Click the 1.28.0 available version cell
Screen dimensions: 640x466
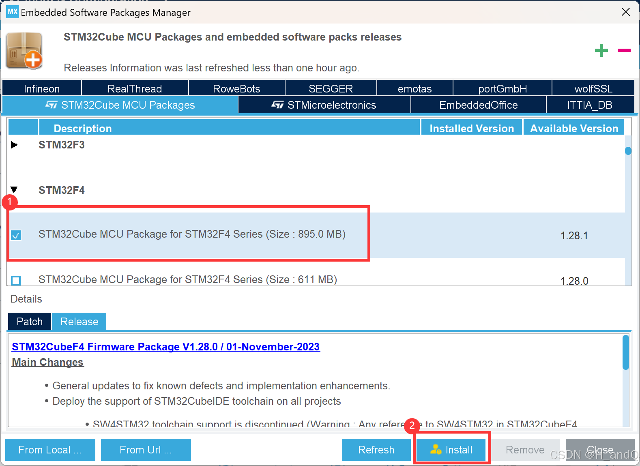click(574, 281)
